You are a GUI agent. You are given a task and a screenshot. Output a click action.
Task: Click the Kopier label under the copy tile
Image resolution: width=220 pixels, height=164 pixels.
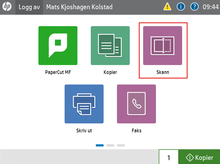pyautogui.click(x=110, y=72)
